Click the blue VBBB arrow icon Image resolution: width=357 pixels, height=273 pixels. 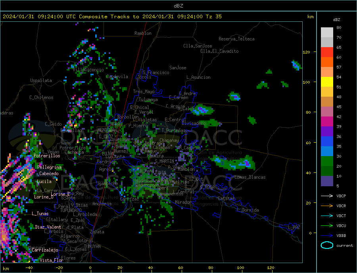327,235
